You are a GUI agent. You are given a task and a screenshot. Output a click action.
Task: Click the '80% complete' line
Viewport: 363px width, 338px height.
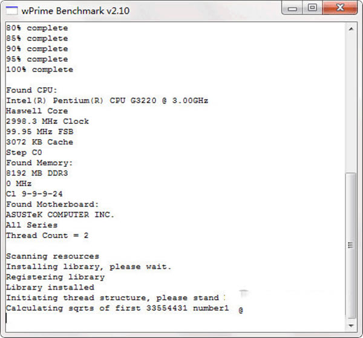pos(37,28)
